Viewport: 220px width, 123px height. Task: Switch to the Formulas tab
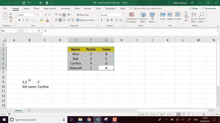(x=66, y=8)
